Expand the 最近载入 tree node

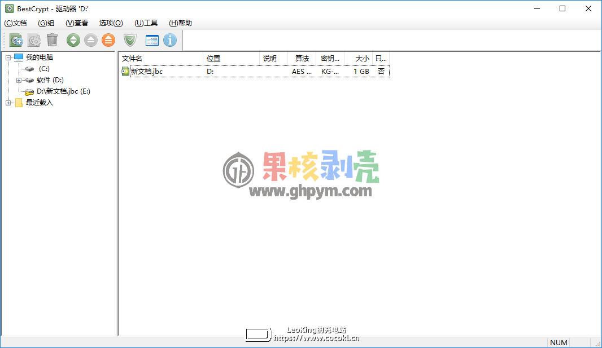click(x=8, y=103)
